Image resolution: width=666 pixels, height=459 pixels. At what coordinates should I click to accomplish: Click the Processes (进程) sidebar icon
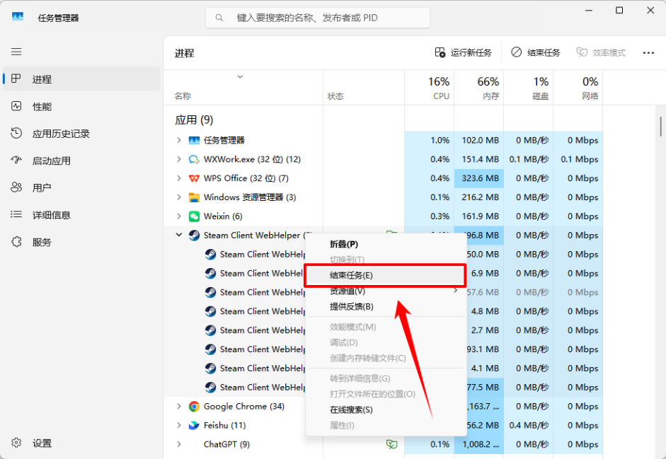coord(16,79)
